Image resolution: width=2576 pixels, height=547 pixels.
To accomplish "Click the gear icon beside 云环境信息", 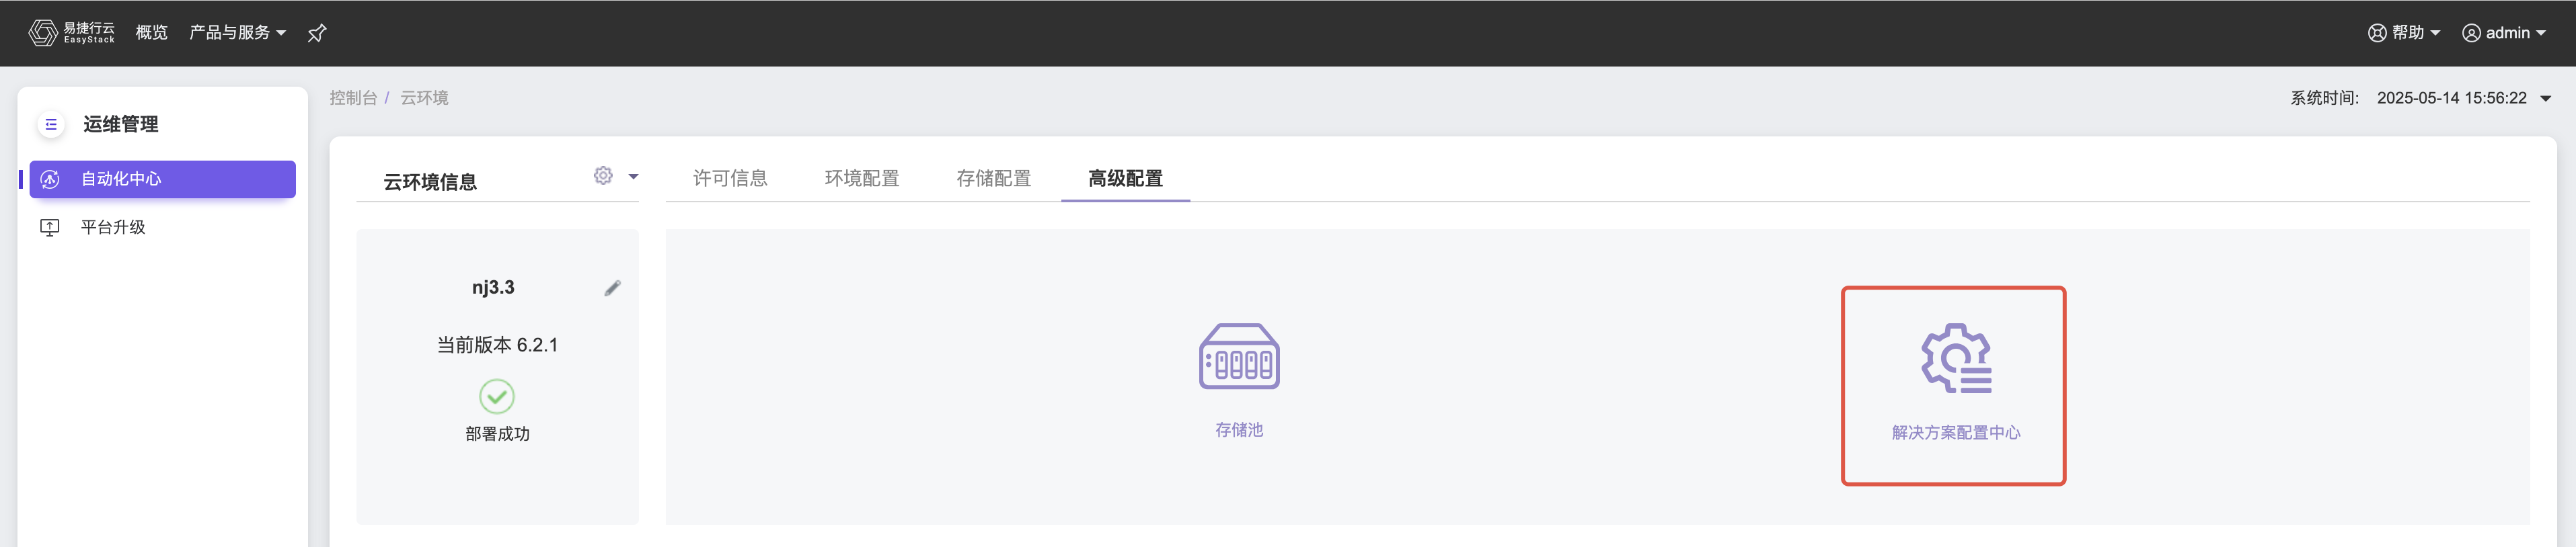I will point(603,176).
